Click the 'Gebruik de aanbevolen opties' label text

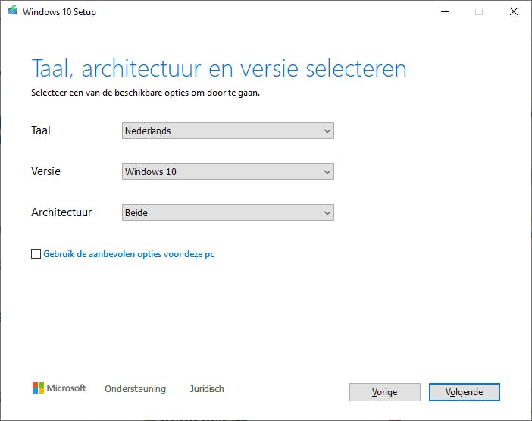pyautogui.click(x=129, y=254)
